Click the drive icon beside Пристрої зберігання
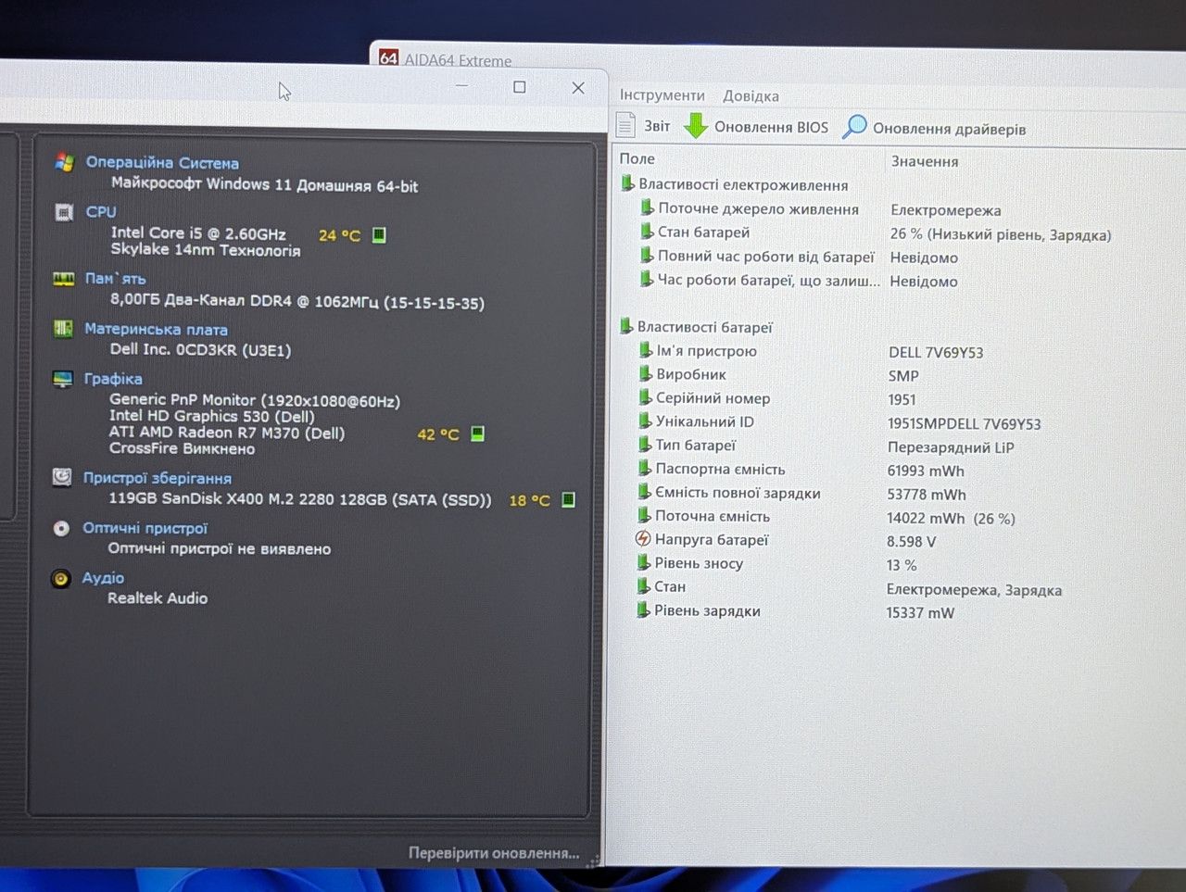This screenshot has height=892, width=1186. click(x=62, y=477)
